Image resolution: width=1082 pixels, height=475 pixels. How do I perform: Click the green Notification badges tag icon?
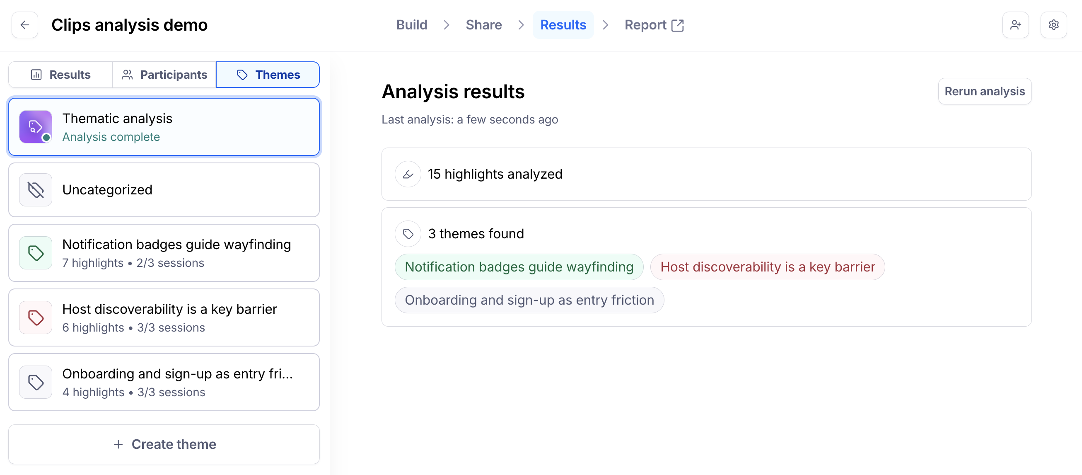(x=36, y=253)
